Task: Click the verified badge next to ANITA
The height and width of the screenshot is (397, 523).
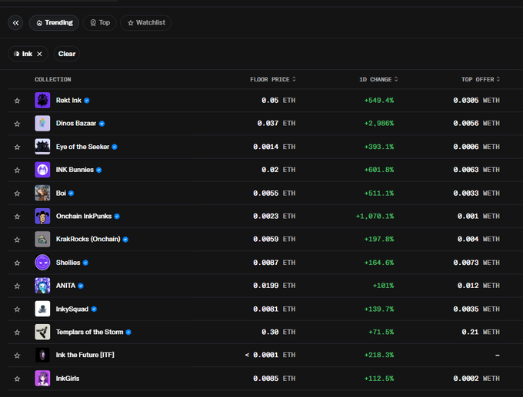Action: [81, 286]
